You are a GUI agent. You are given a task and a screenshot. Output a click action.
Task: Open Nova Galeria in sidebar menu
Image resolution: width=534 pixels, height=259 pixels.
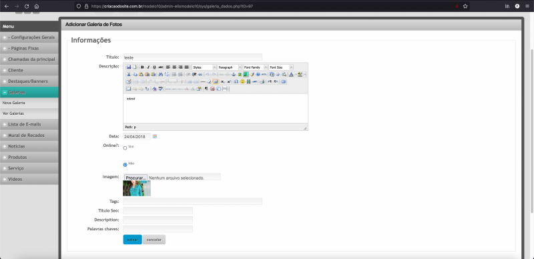(13, 103)
